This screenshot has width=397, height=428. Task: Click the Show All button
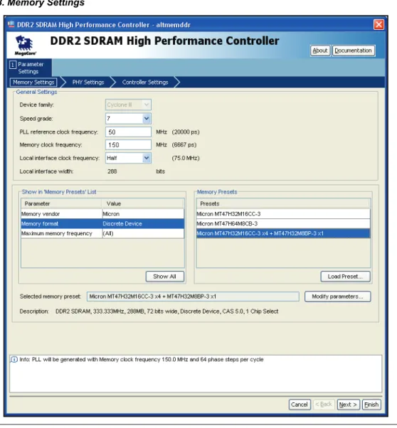pos(165,277)
